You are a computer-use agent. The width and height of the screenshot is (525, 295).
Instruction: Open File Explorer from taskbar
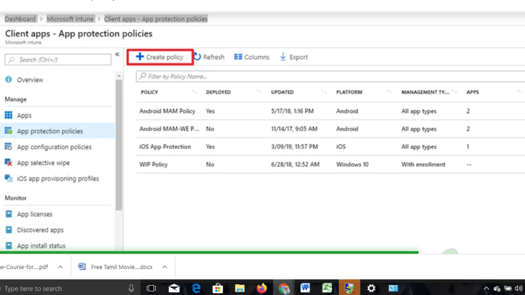tap(240, 288)
